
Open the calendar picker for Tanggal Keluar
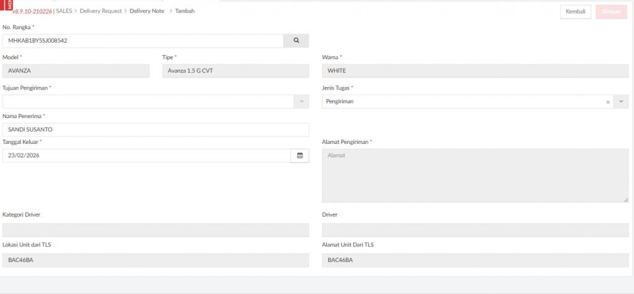pos(300,156)
